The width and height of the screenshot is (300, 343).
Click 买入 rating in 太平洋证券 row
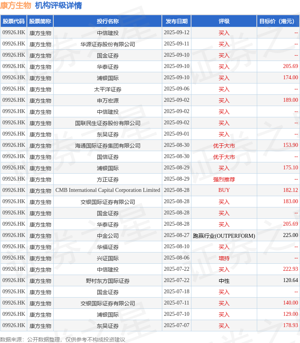224,89
